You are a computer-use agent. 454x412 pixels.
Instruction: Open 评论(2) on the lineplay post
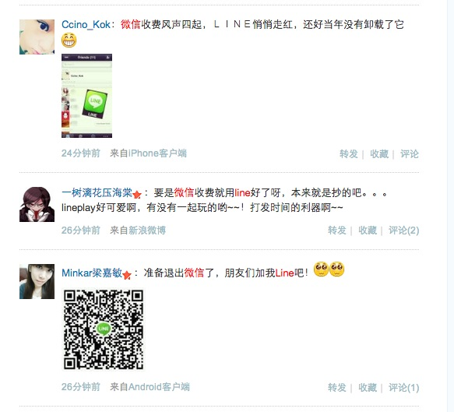click(x=404, y=231)
